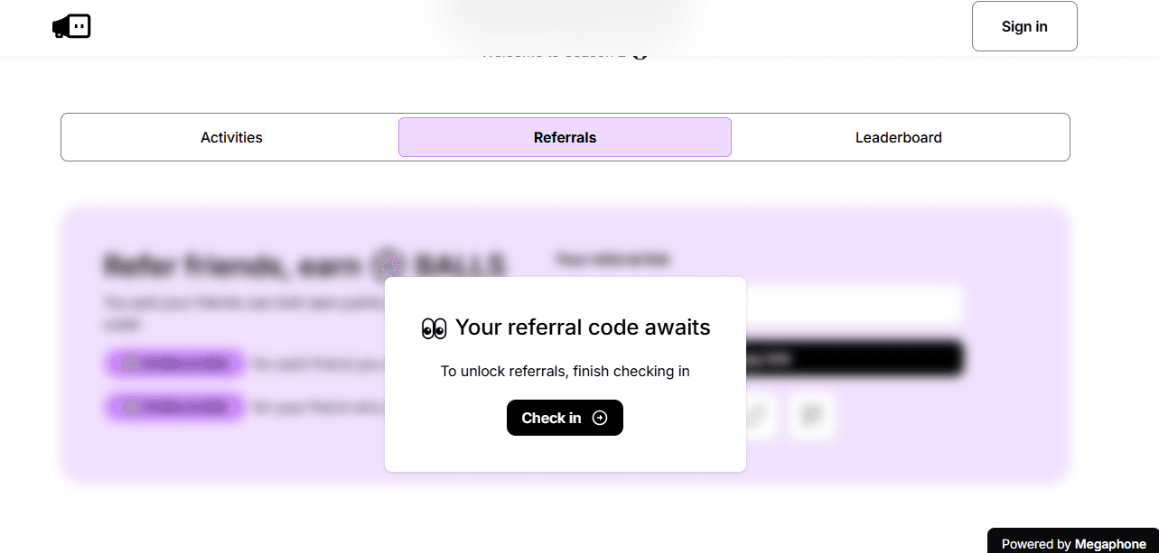
Task: Click the circled arrow icon beside Check in
Action: pos(600,418)
